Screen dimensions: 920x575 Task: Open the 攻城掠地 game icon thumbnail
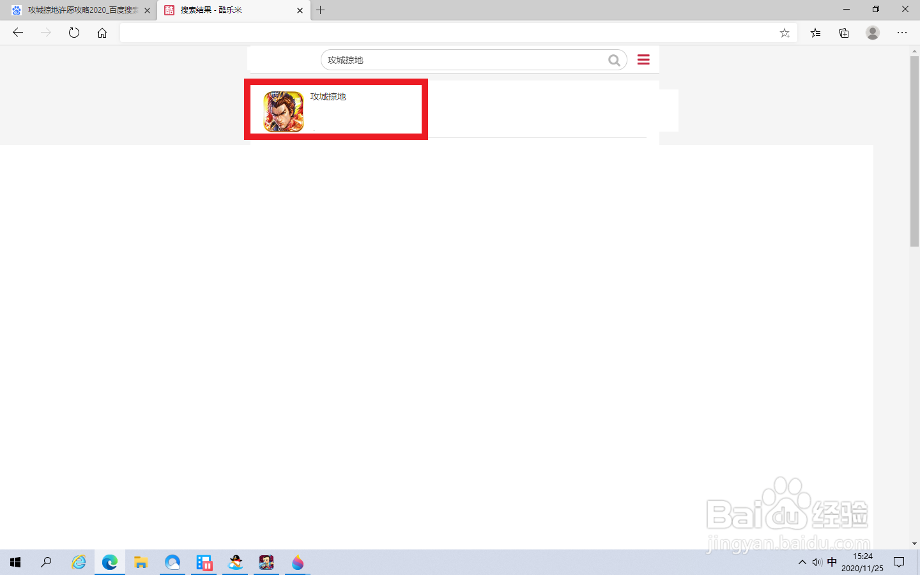(x=284, y=112)
